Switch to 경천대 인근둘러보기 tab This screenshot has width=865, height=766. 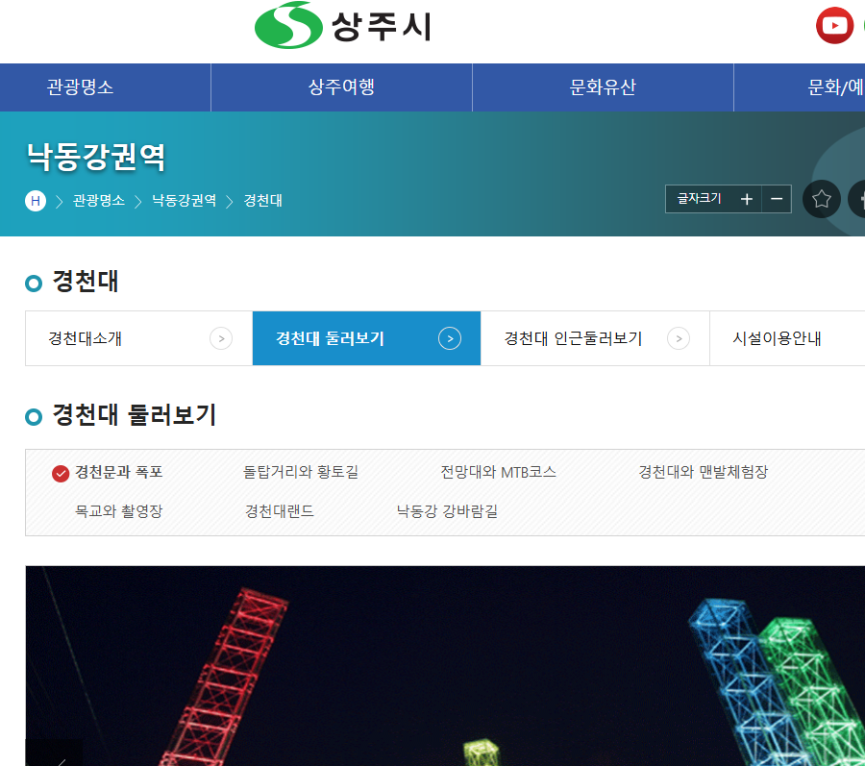(595, 338)
